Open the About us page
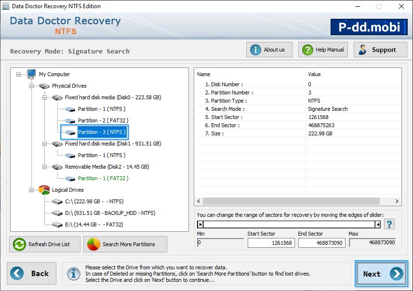 pos(269,50)
